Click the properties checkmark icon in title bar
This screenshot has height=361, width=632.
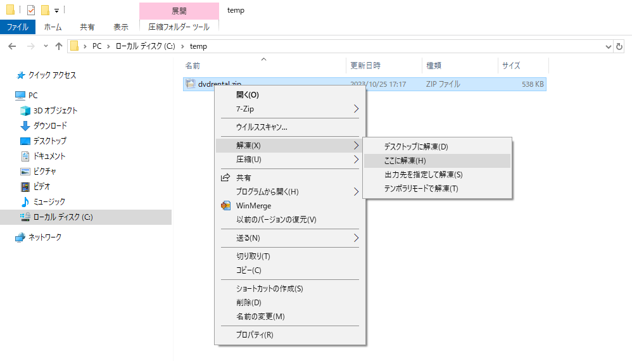(31, 9)
